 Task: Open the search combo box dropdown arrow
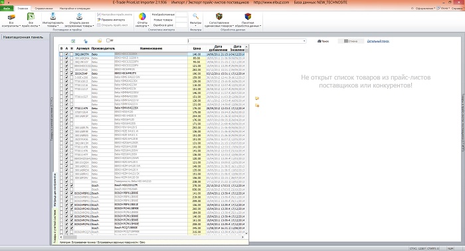(x=304, y=41)
